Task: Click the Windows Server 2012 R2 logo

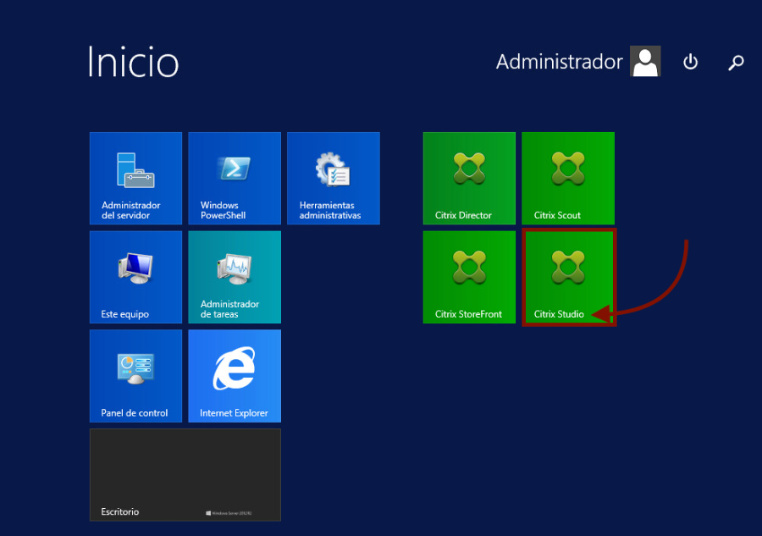Action: 230,513
